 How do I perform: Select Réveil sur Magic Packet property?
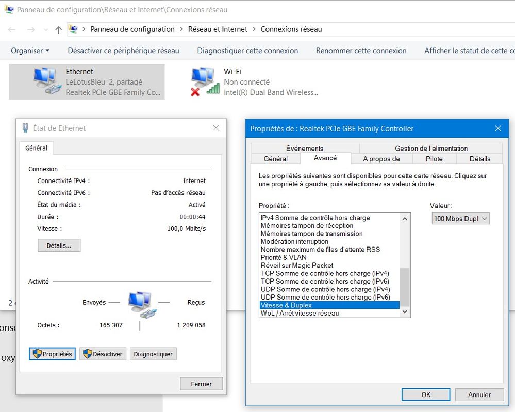point(297,266)
